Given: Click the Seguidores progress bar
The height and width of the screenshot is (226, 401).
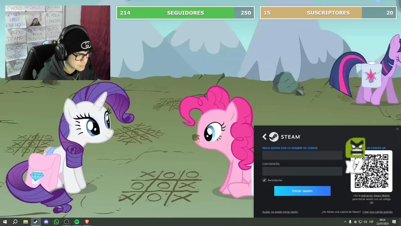Looking at the screenshot, I should pyautogui.click(x=185, y=13).
